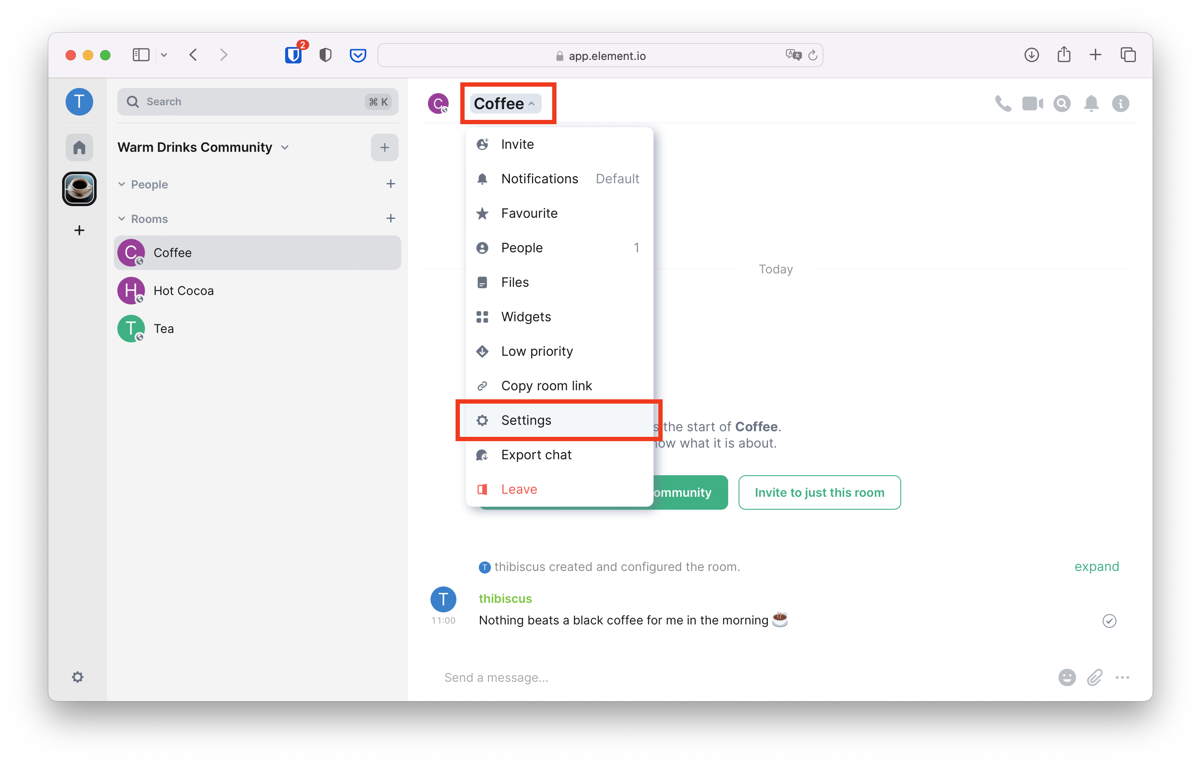Open emoji picker in message composer
The width and height of the screenshot is (1201, 765).
click(x=1066, y=677)
